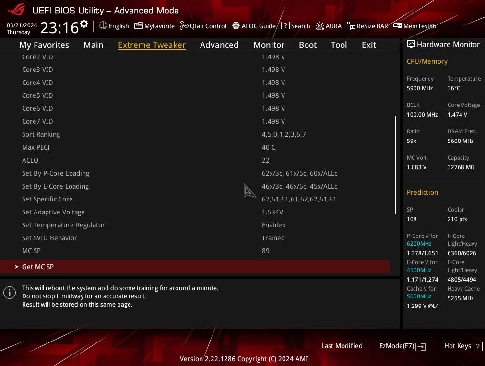Select the Core7 VID row
Screen dimensions: 485x366
point(195,121)
